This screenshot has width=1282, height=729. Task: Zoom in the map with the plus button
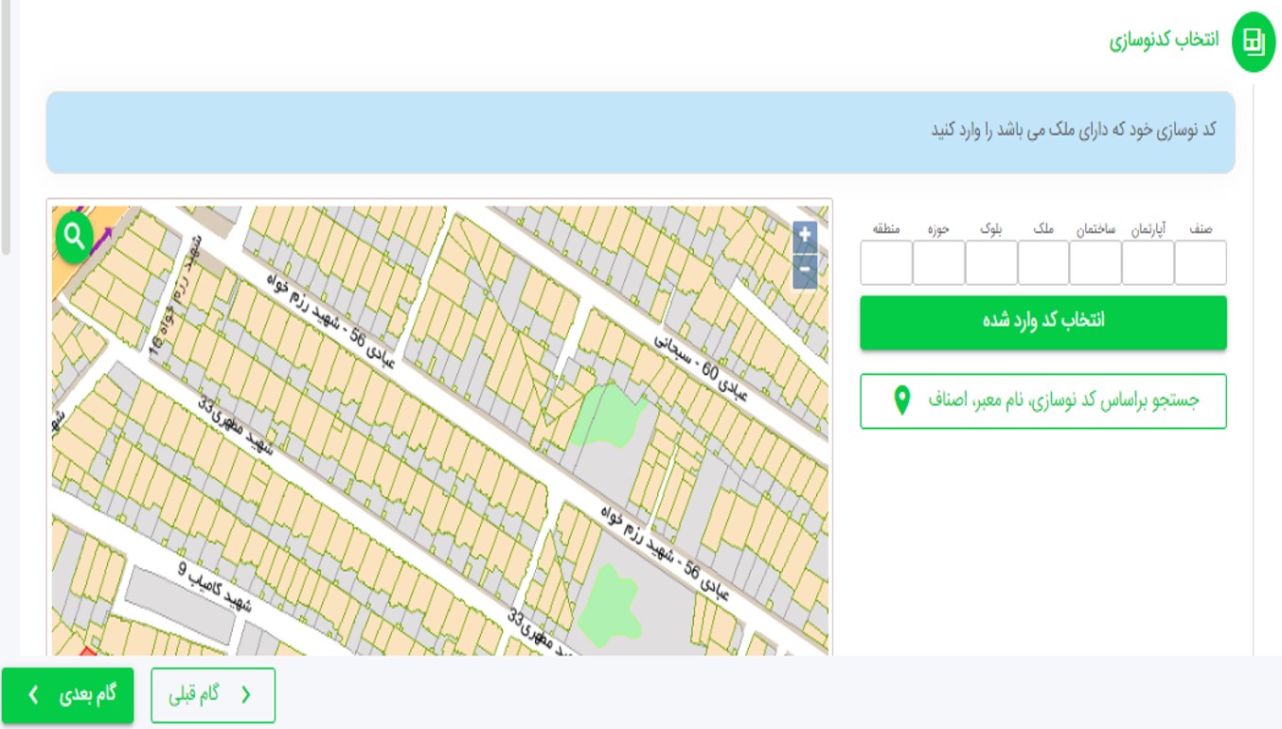coord(805,237)
